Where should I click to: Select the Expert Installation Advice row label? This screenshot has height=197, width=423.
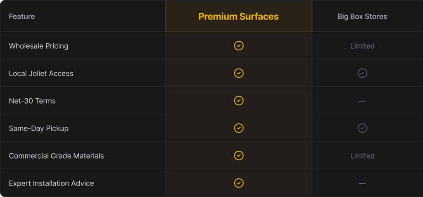[x=51, y=183]
